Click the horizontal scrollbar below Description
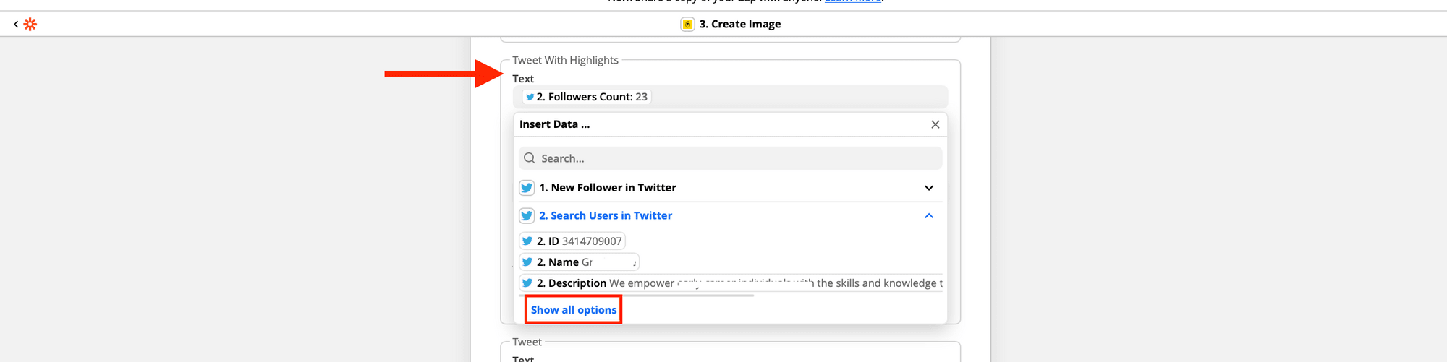 [x=637, y=296]
